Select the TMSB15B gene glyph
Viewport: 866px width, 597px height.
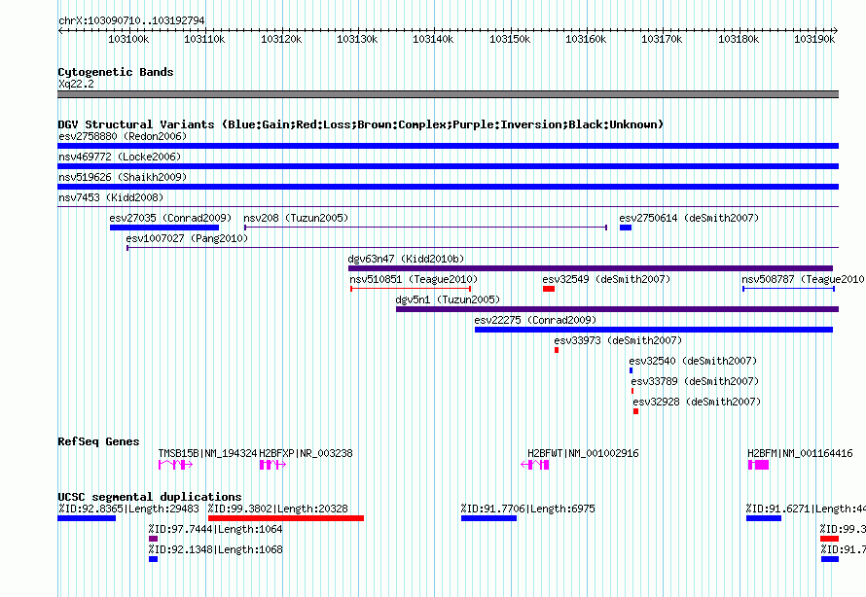point(175,465)
